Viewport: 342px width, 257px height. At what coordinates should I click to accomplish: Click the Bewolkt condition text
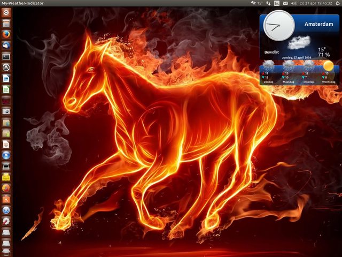tap(271, 52)
